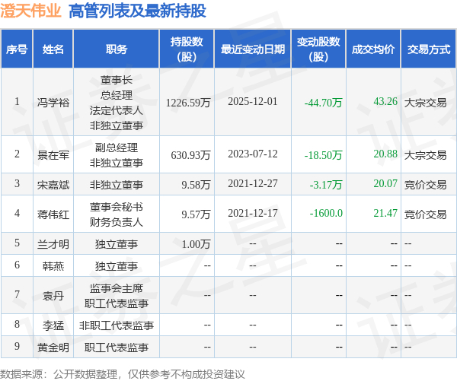Click the change value -18.50万
This screenshot has height=381, width=457.
(x=323, y=155)
